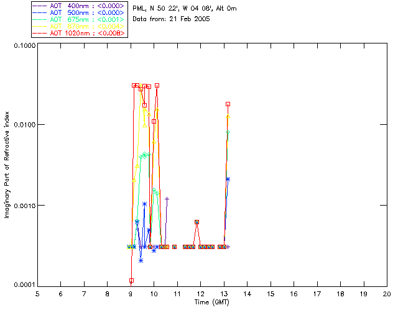Click the 'Data from: 21 Feb 2005' text
Viewport: 398px width, 318px height.
[x=172, y=19]
